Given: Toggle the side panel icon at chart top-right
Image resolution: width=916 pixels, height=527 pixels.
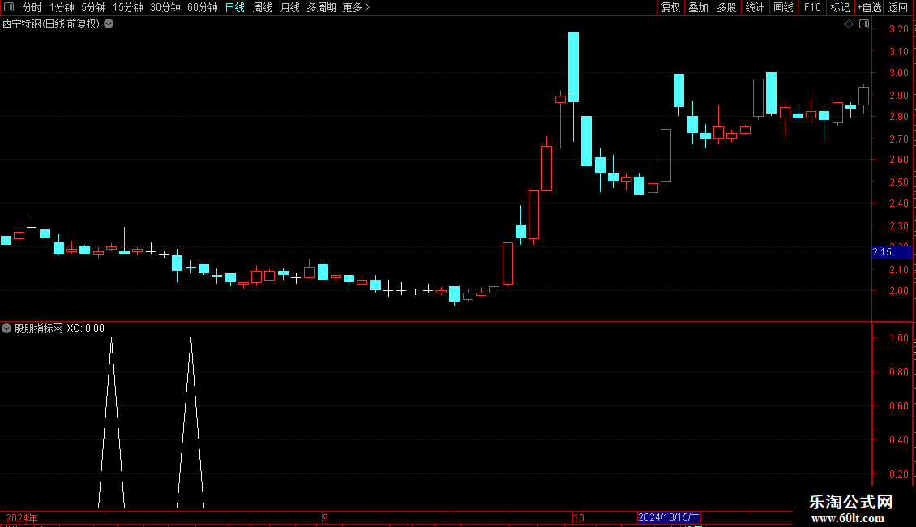Looking at the screenshot, I should pyautogui.click(x=864, y=24).
